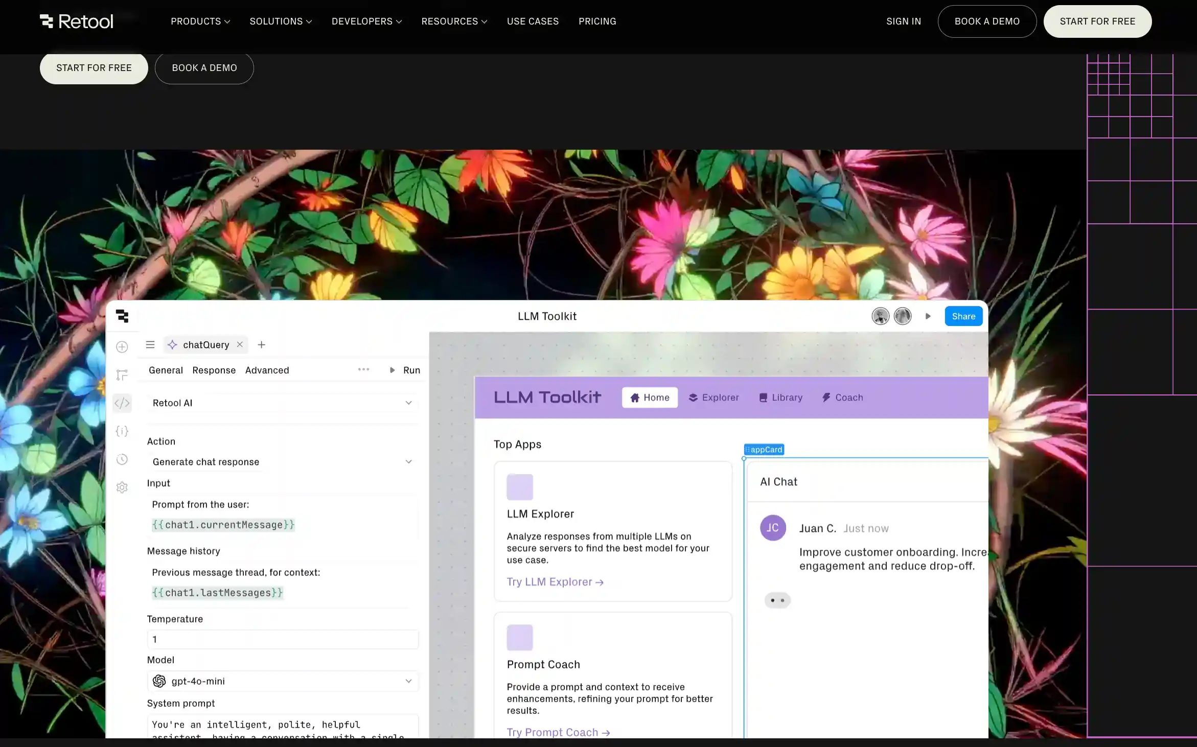Open the component tree sidebar icon
Image resolution: width=1197 pixels, height=747 pixels.
click(x=122, y=375)
